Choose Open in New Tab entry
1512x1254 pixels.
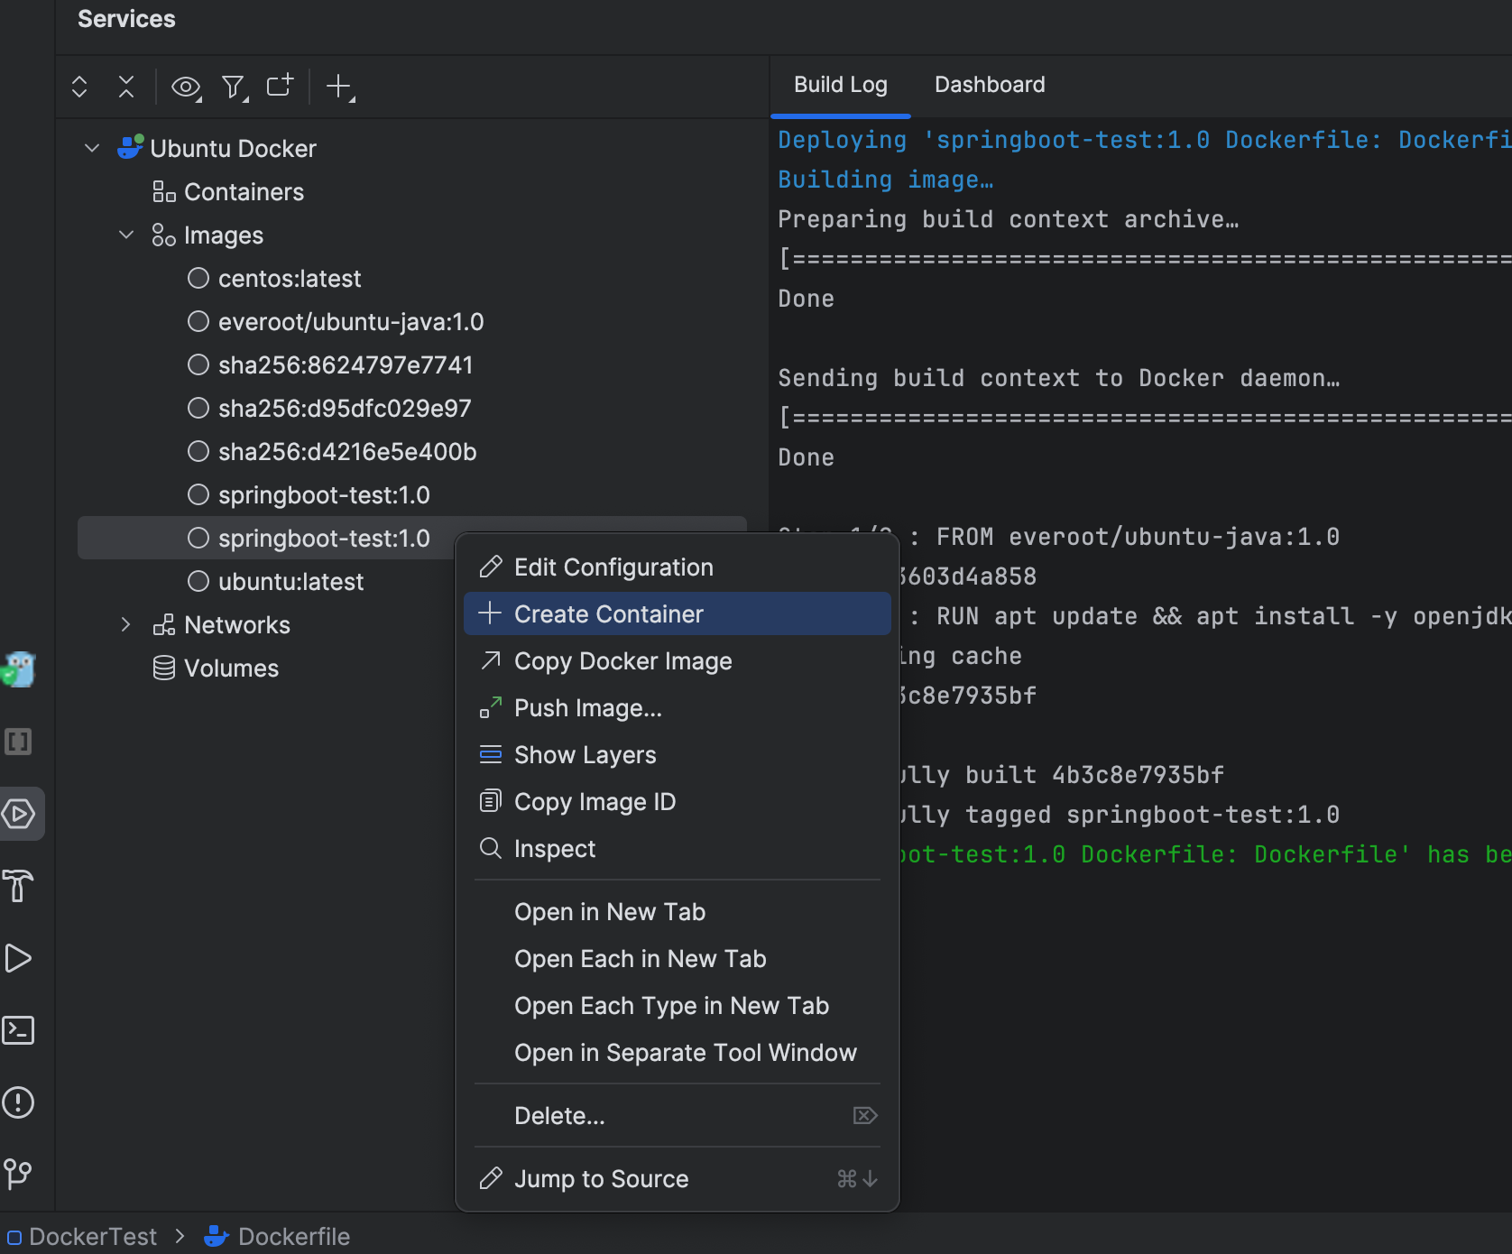(677, 911)
